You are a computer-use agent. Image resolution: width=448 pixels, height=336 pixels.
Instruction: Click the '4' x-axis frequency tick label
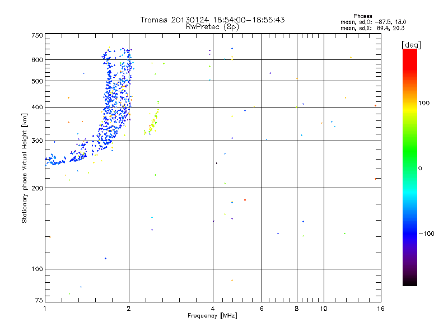pyautogui.click(x=213, y=309)
